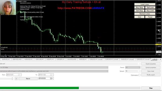
Task: Place a Buy Stop order button
Action: click(x=139, y=8)
